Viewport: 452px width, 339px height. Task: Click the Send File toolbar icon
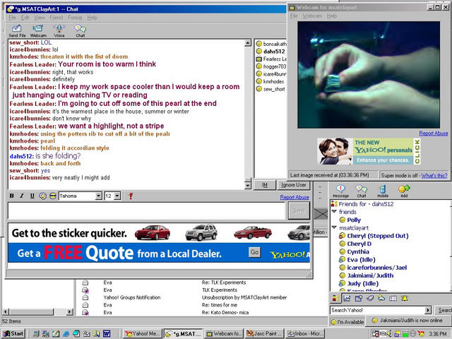[x=17, y=30]
